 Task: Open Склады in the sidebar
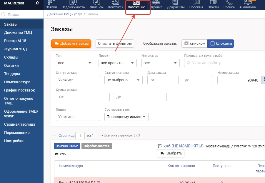click(x=11, y=57)
